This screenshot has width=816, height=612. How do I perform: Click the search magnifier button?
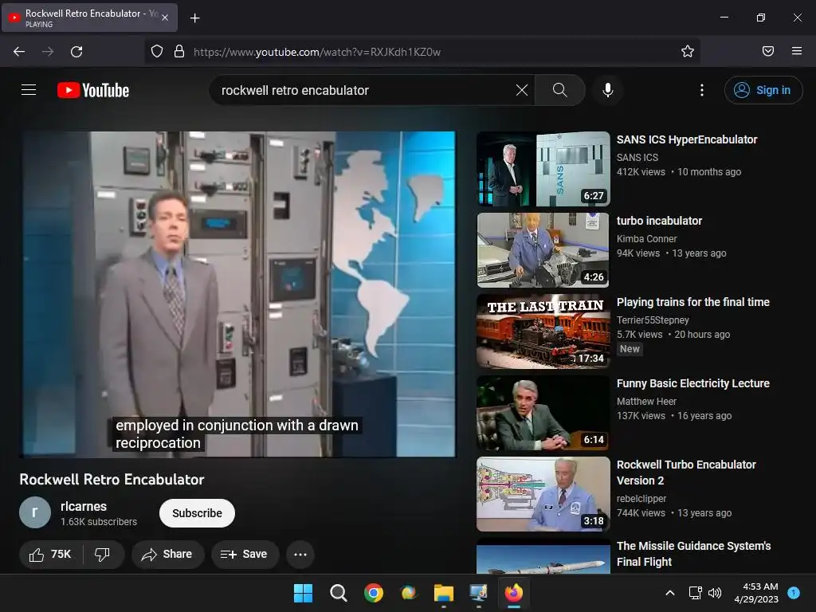point(560,90)
